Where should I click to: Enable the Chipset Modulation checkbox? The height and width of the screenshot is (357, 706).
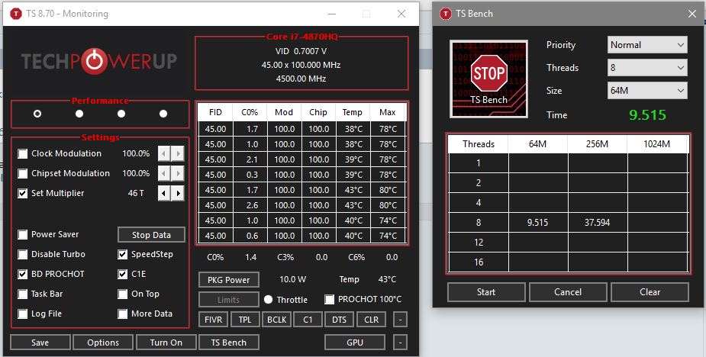pos(22,173)
